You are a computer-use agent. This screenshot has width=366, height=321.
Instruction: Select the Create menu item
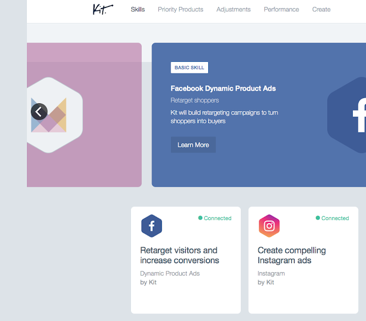pos(321,9)
